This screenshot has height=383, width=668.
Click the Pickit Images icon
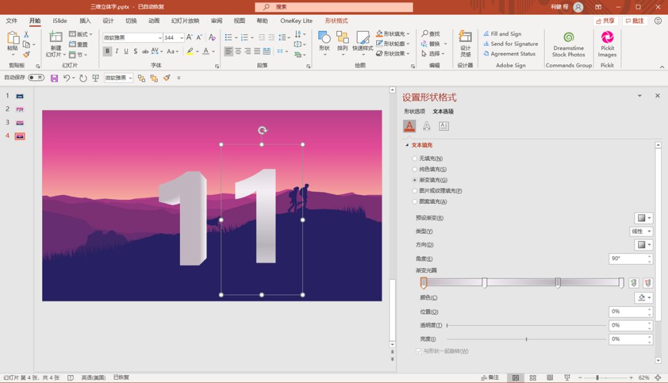tap(607, 43)
